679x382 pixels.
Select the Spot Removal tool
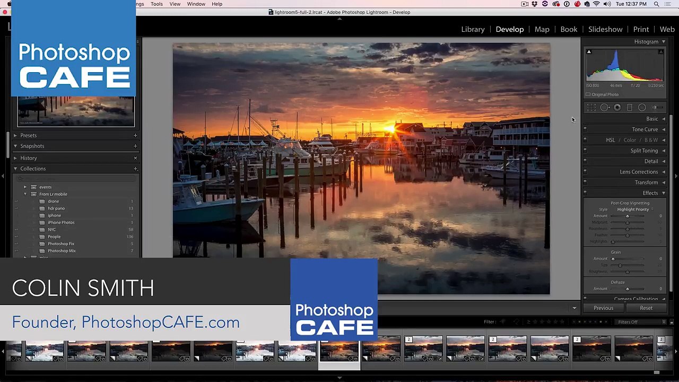coord(604,108)
